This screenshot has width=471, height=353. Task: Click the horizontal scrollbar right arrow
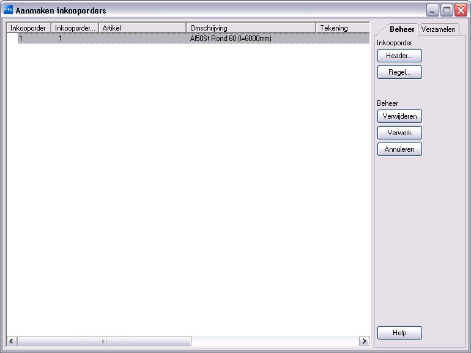tap(364, 341)
